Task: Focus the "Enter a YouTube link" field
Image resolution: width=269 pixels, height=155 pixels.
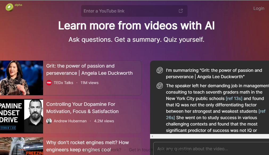Action: coord(130,11)
